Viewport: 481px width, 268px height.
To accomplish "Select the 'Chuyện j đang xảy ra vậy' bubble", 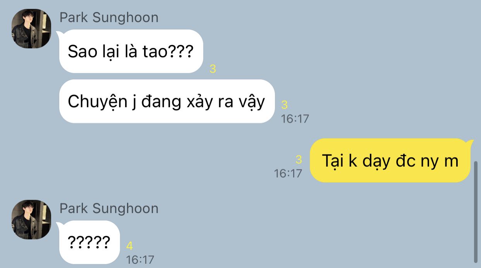I will [167, 101].
